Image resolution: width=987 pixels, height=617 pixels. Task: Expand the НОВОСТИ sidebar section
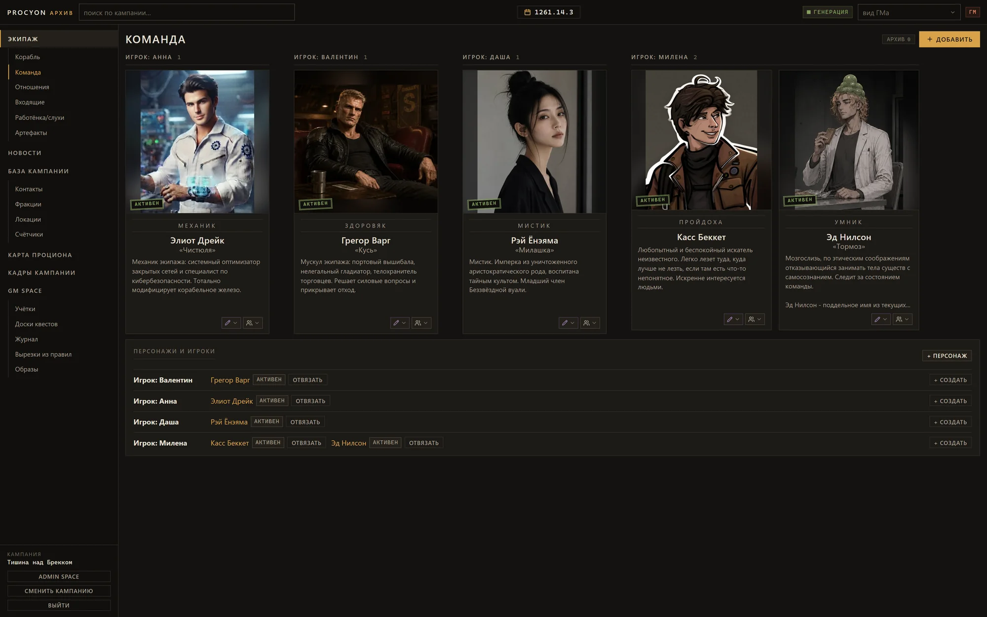25,153
